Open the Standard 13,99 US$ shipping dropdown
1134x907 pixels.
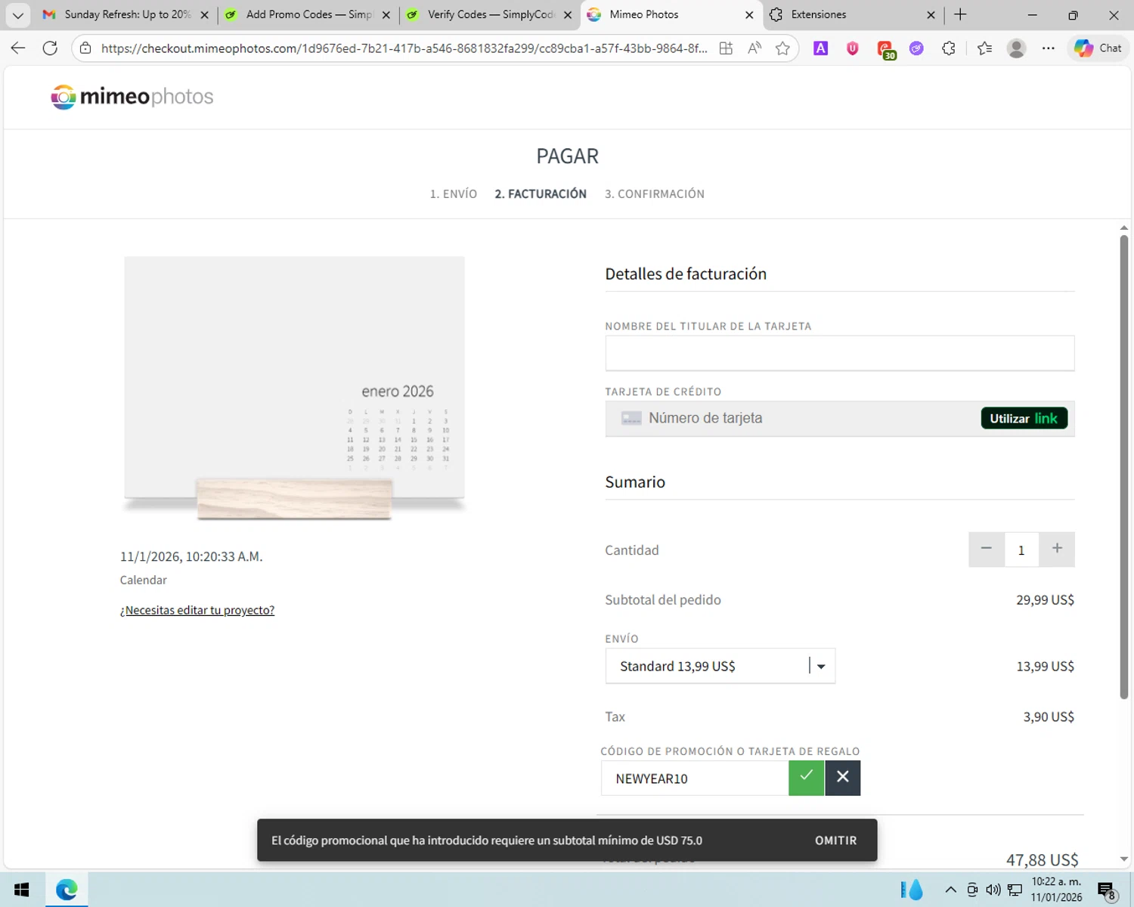pos(720,666)
